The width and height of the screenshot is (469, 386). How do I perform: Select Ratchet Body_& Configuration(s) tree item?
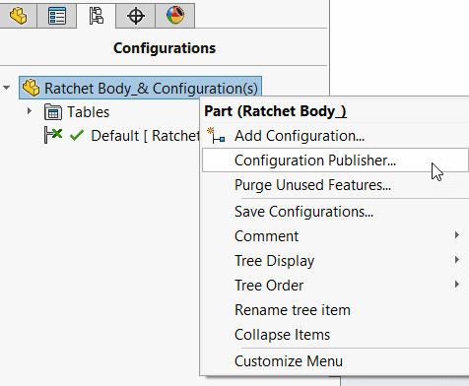[140, 88]
